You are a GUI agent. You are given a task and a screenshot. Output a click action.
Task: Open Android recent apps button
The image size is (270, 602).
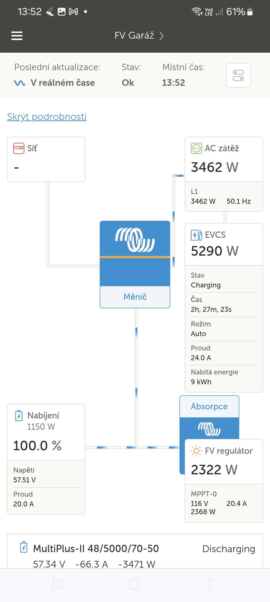point(58,584)
